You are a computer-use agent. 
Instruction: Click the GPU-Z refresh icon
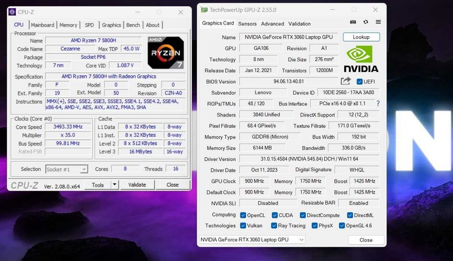pyautogui.click(x=366, y=22)
